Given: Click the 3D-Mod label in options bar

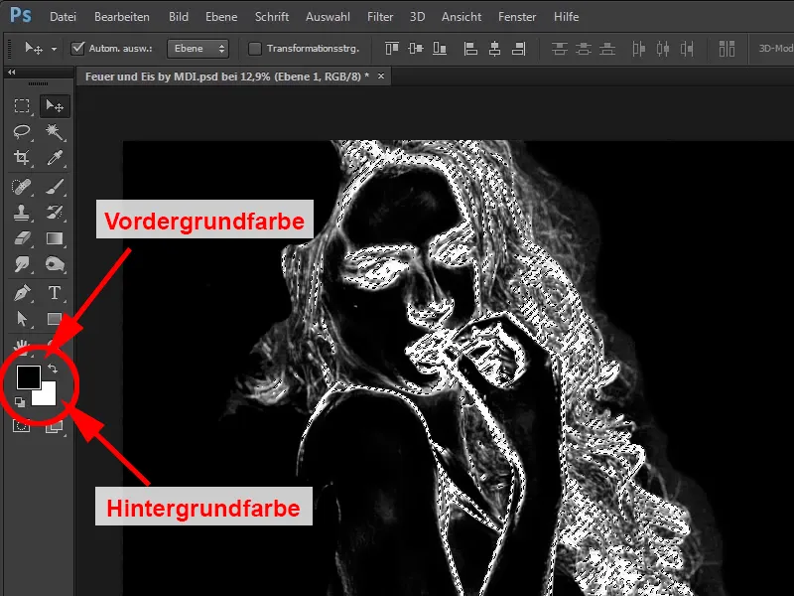Looking at the screenshot, I should (775, 49).
